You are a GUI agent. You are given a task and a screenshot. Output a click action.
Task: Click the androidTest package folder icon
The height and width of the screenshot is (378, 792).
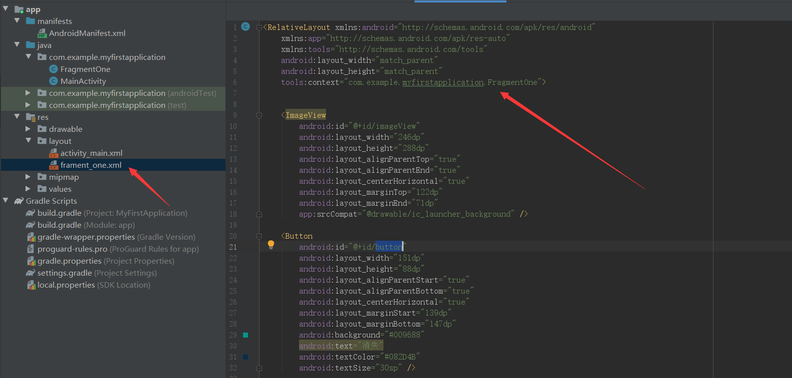coord(42,93)
